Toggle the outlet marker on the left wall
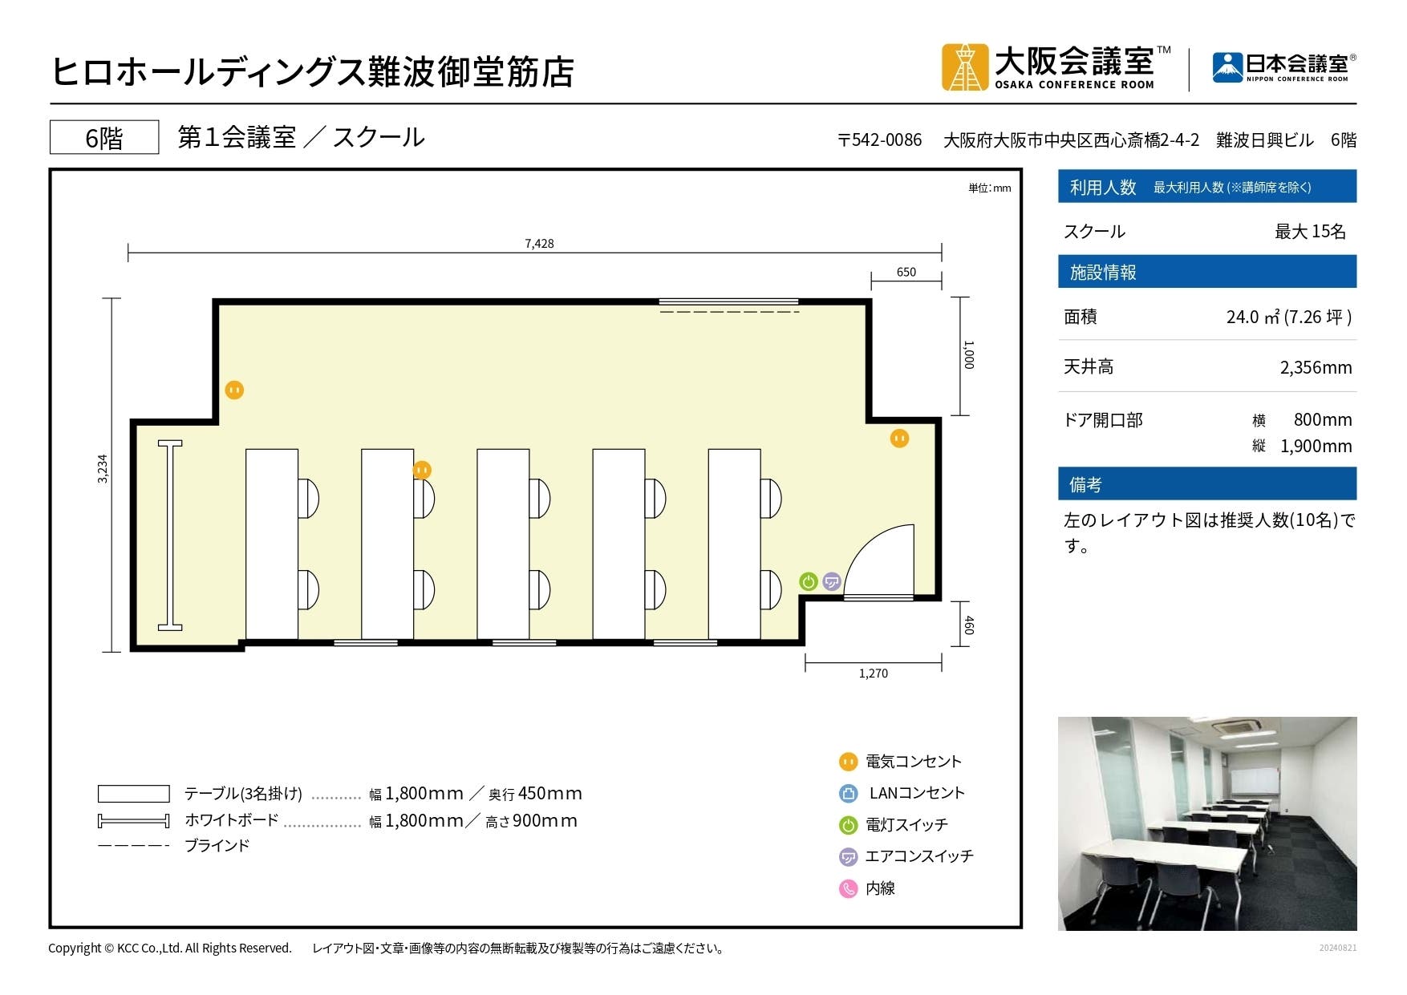 pyautogui.click(x=233, y=390)
